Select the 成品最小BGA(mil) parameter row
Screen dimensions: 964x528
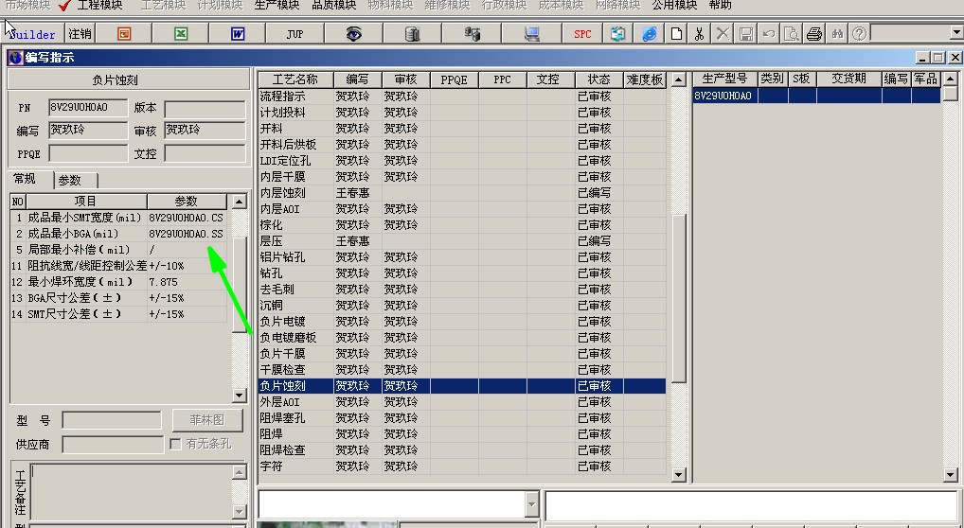(118, 234)
